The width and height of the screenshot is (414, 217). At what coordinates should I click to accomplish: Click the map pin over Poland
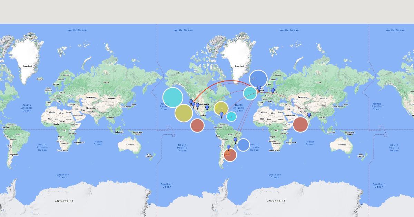point(273,91)
